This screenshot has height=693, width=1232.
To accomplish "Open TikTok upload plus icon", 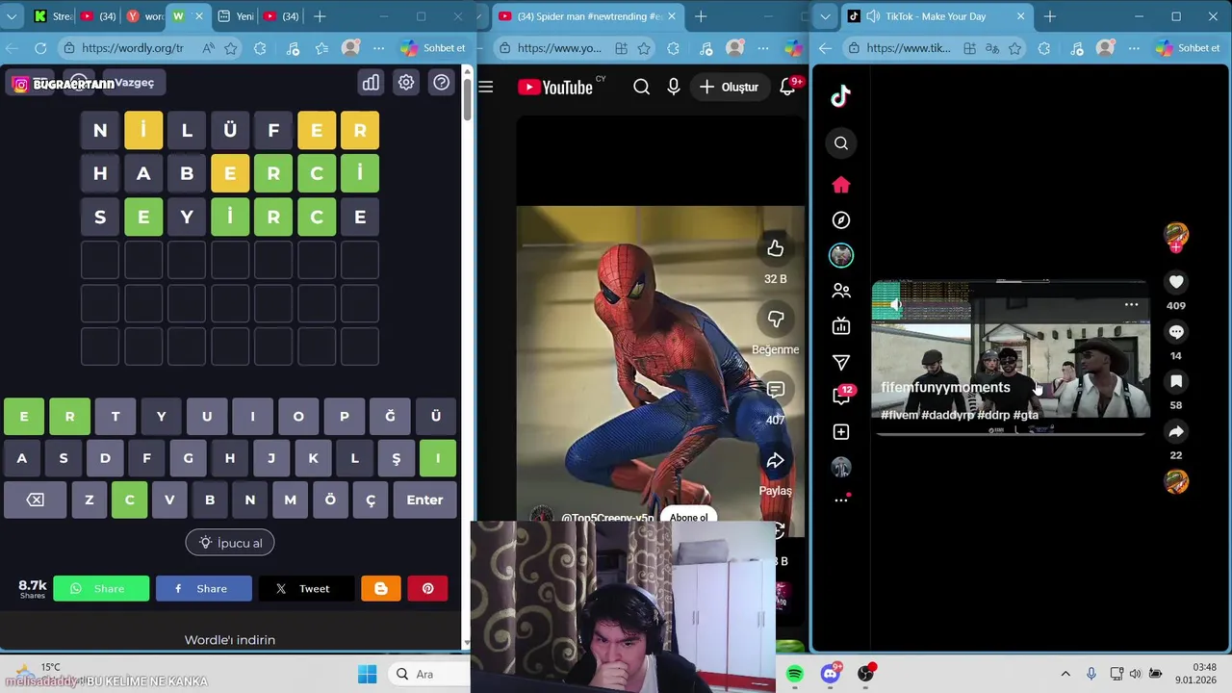I will tap(841, 432).
